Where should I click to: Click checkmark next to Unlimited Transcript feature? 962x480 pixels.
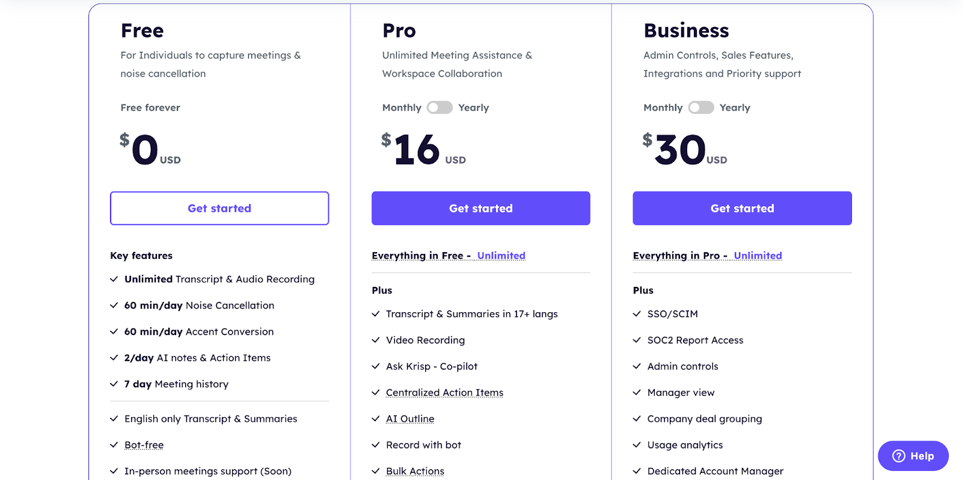pyautogui.click(x=114, y=279)
